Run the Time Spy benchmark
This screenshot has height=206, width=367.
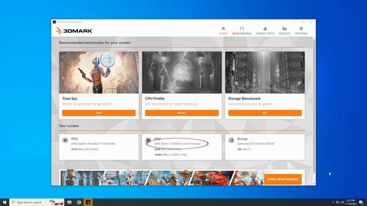coord(99,113)
